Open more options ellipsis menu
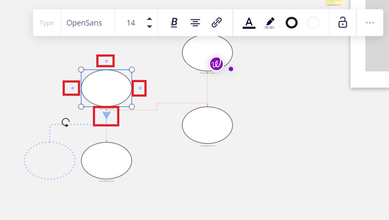Screen dimensions: 389x220 [x=370, y=23]
